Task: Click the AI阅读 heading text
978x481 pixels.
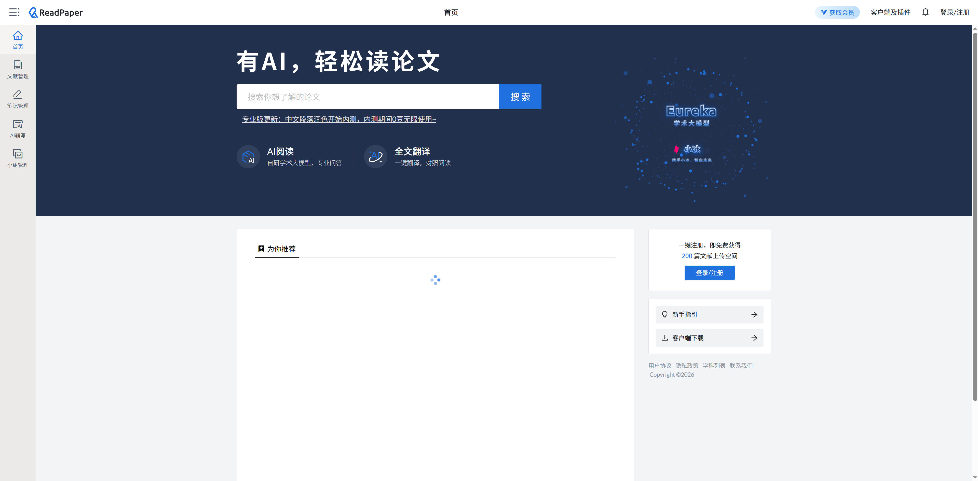Action: tap(280, 152)
